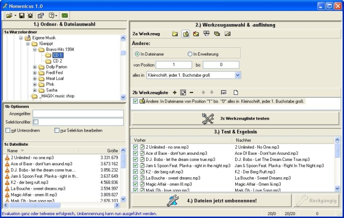Open the help icon dropdown arrow in toolbar
Image resolution: width=344 pixels, height=218 pixels.
tap(57, 16)
